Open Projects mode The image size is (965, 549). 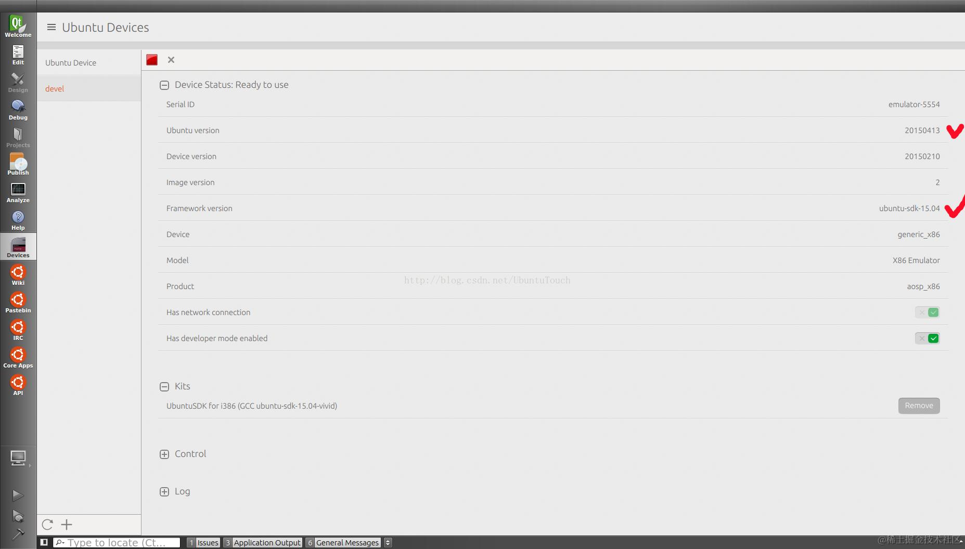click(x=18, y=137)
